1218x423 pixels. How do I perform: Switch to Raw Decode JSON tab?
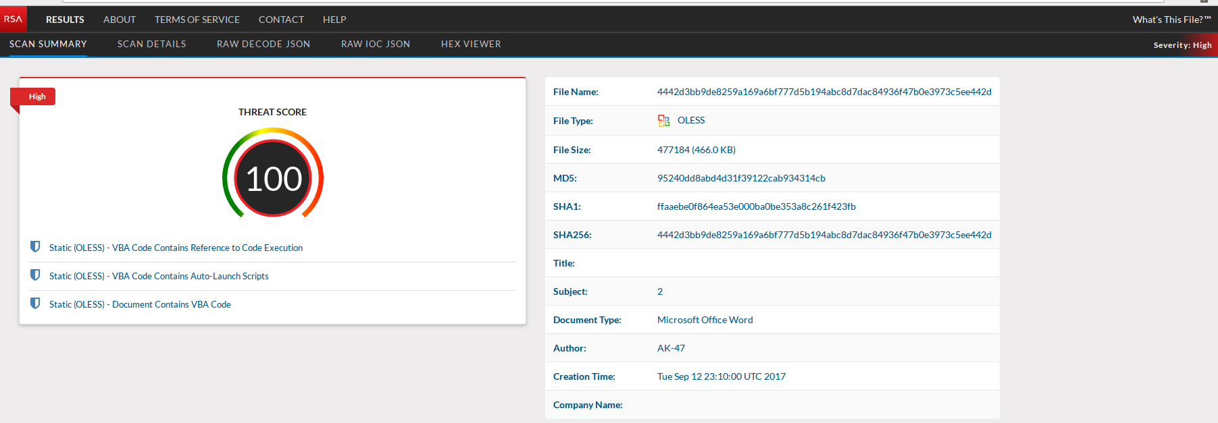[263, 44]
